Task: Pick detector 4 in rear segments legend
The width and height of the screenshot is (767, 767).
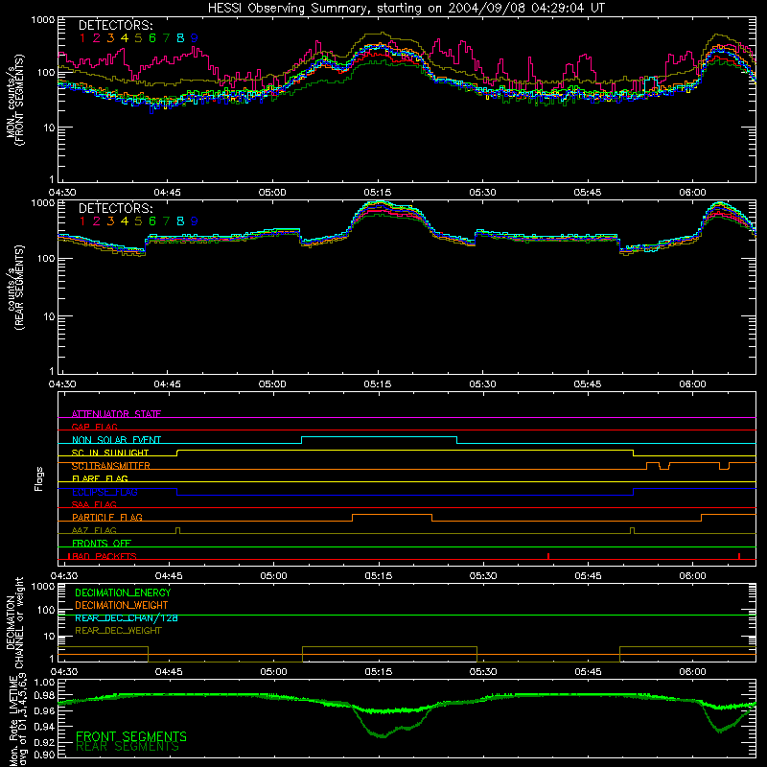Action: (125, 221)
